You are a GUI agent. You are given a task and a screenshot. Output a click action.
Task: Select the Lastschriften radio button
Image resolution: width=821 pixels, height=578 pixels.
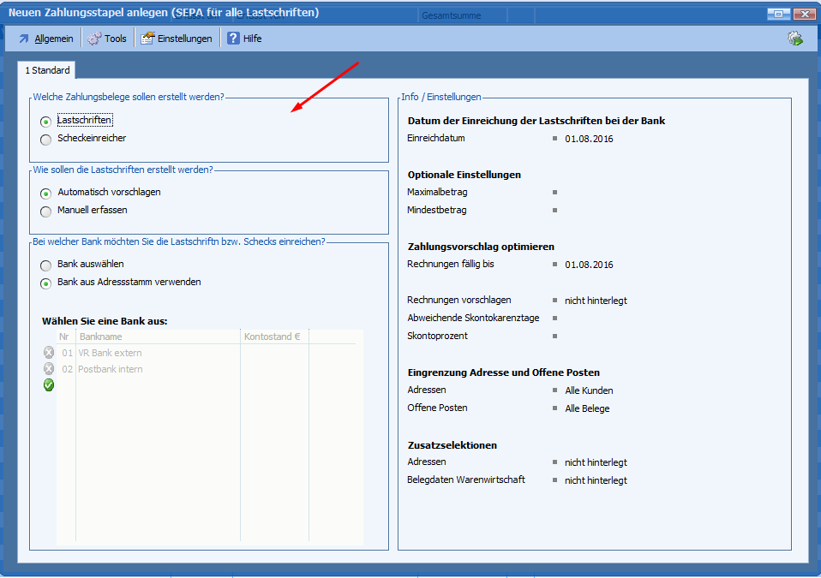[46, 122]
